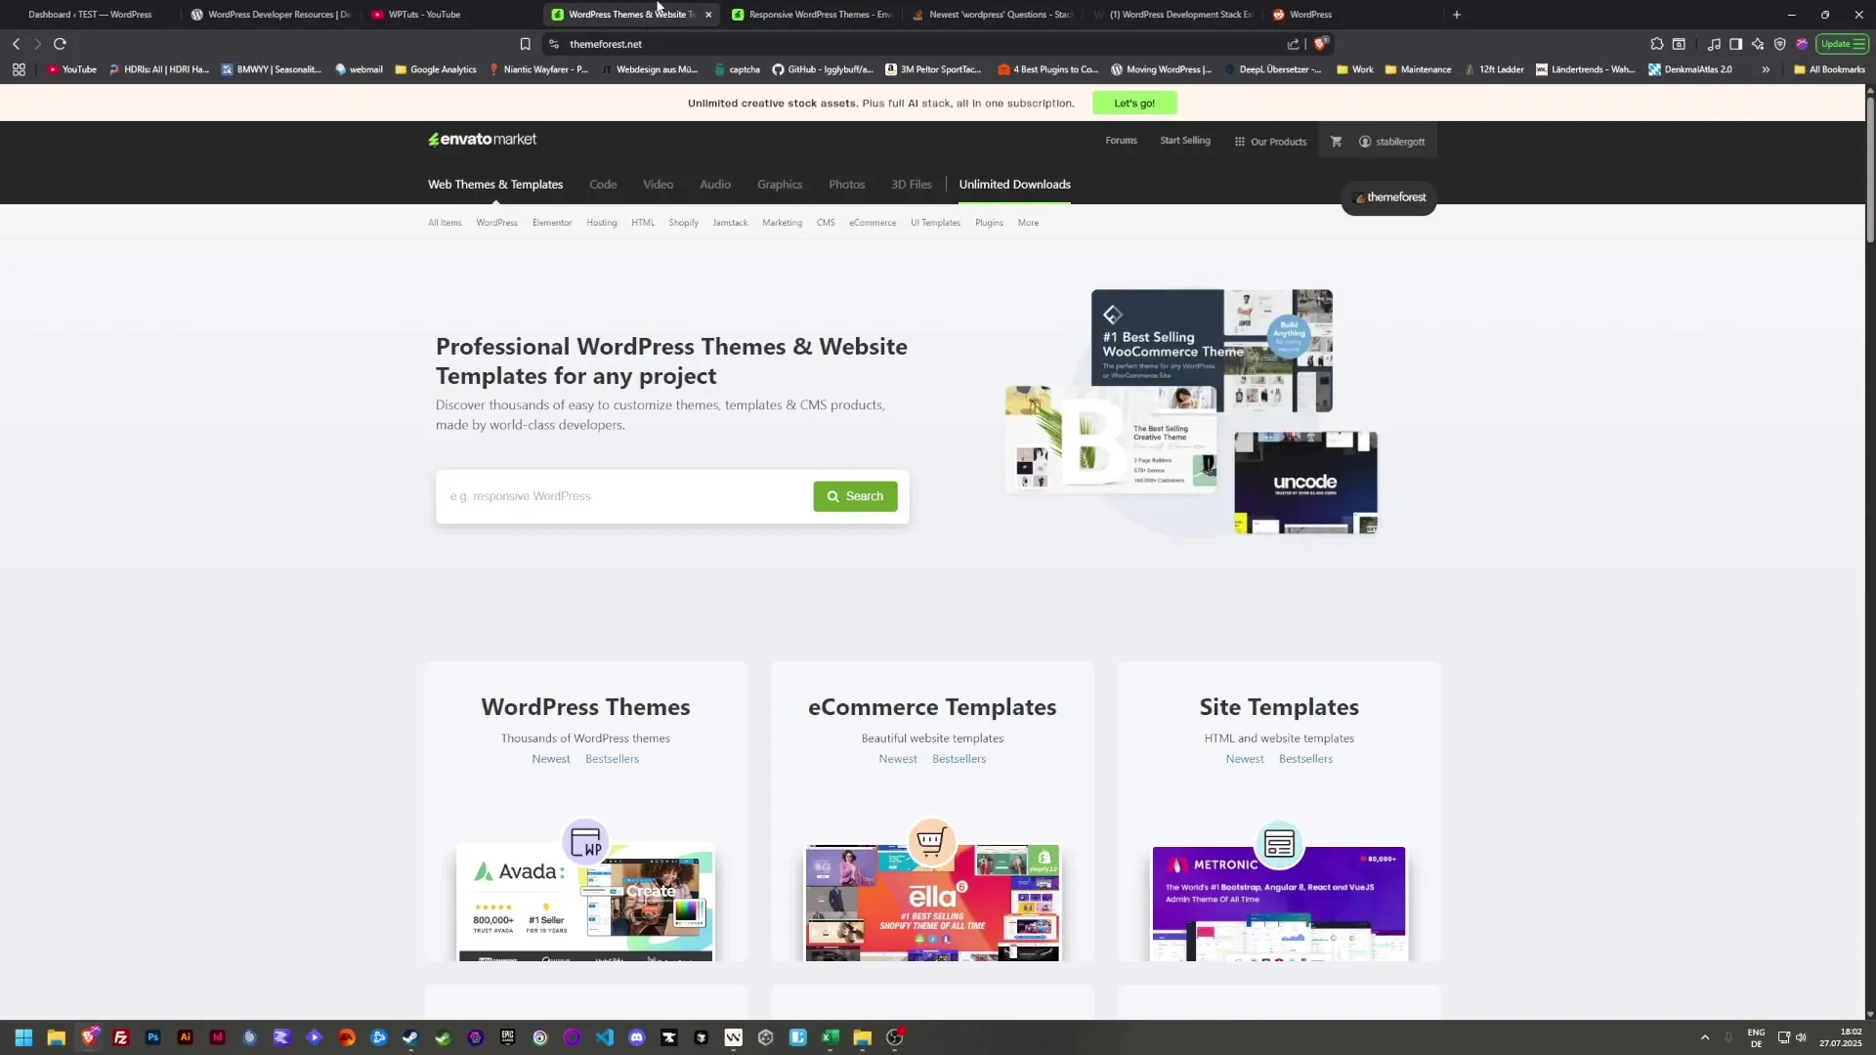Open the browser side panel icon

pyautogui.click(x=1736, y=44)
